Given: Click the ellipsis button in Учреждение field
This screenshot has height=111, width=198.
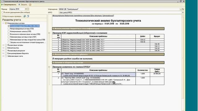Looking at the screenshot, I should coord(181,9).
